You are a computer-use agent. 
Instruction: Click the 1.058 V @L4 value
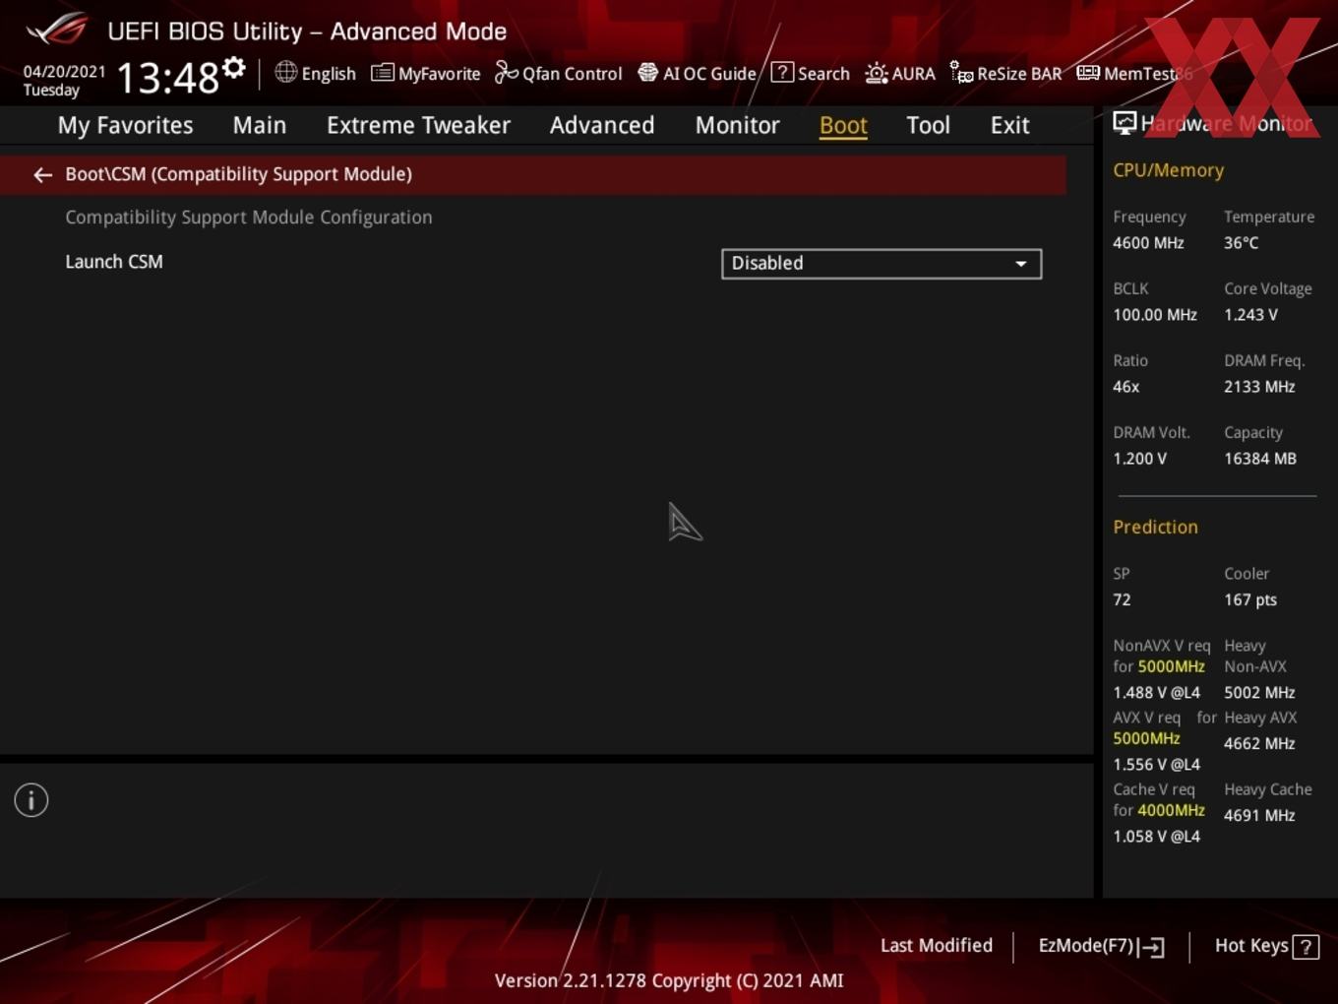1156,837
